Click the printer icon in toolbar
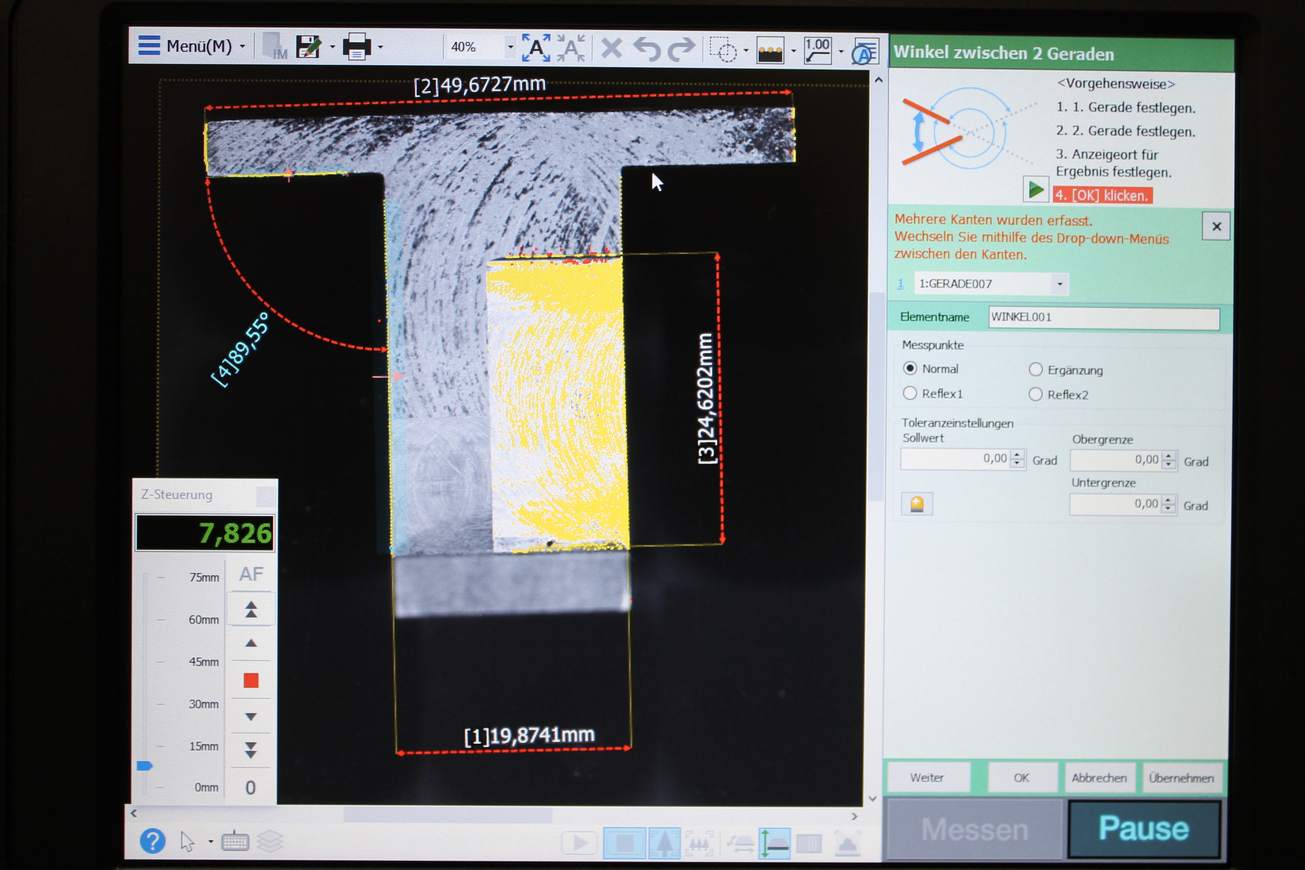The width and height of the screenshot is (1305, 870). tap(356, 47)
